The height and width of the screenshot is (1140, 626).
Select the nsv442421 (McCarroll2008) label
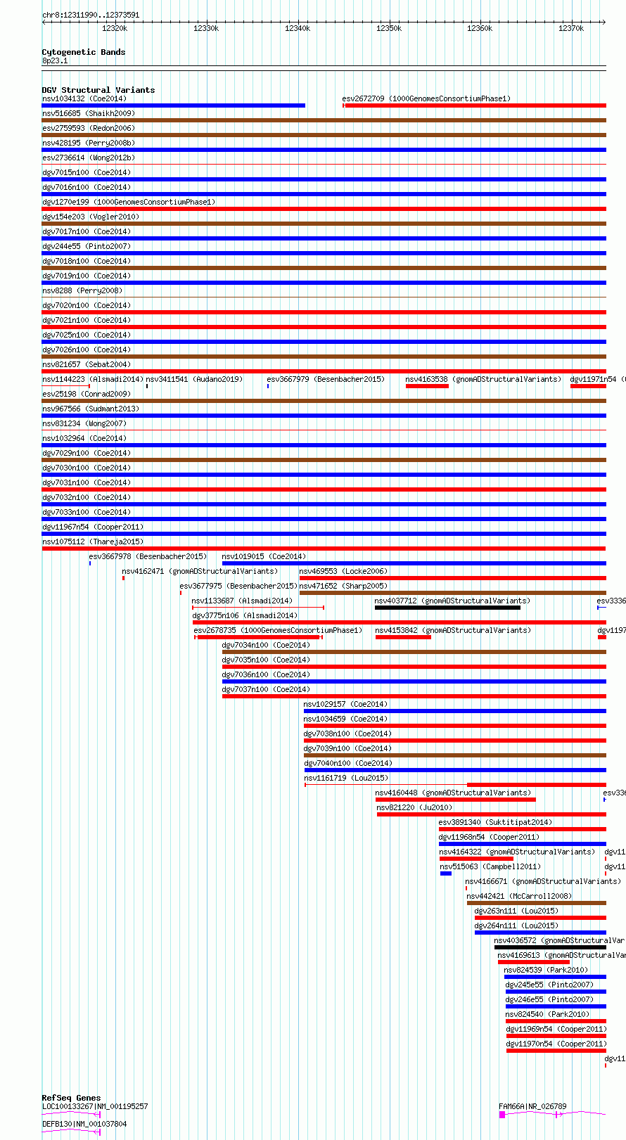point(520,896)
